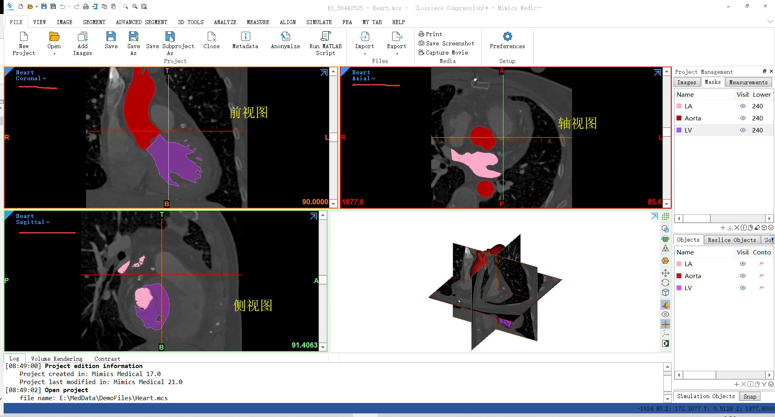Click the add new mask plus icon
This screenshot has width=775, height=417.
(x=723, y=228)
